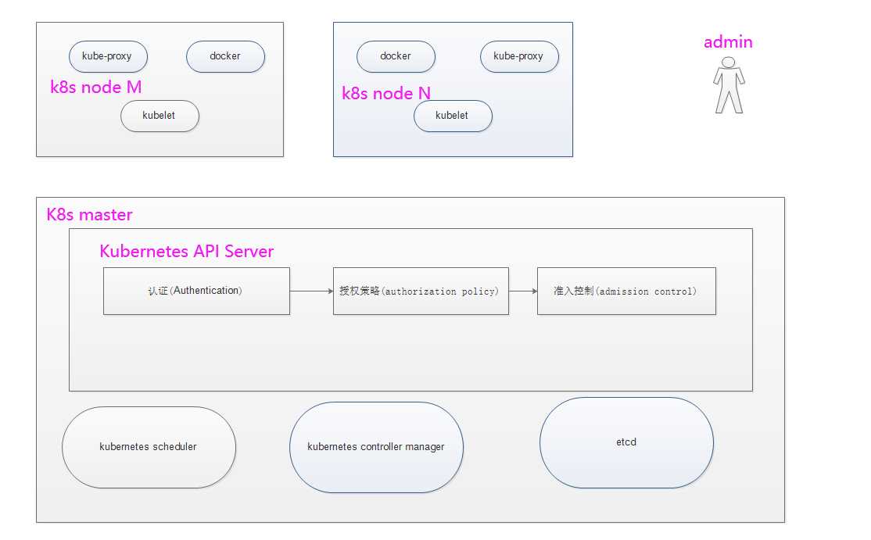Click the 'admin' label text

(728, 42)
